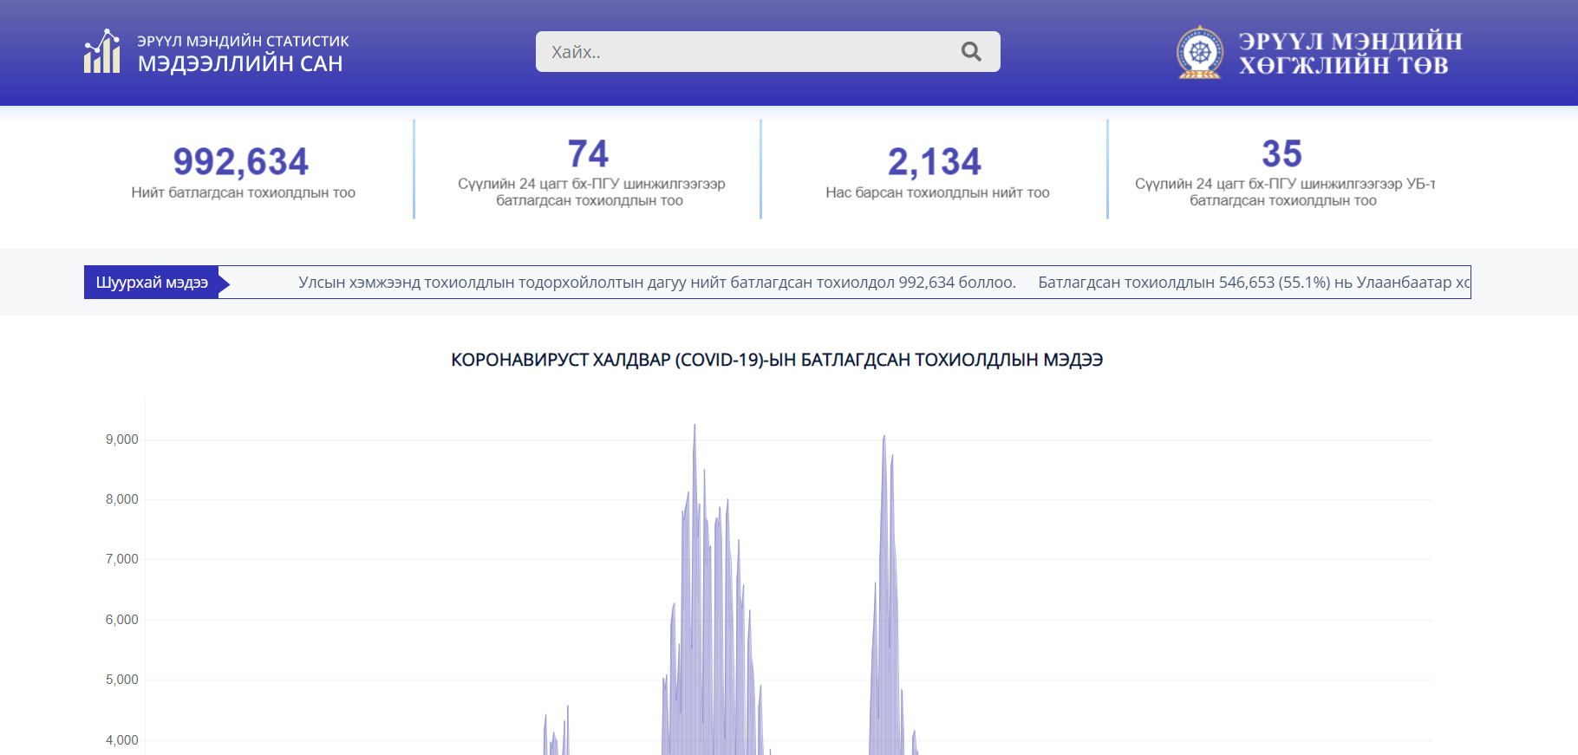
Task: Click the 9,000 y-axis label
Action: click(122, 439)
